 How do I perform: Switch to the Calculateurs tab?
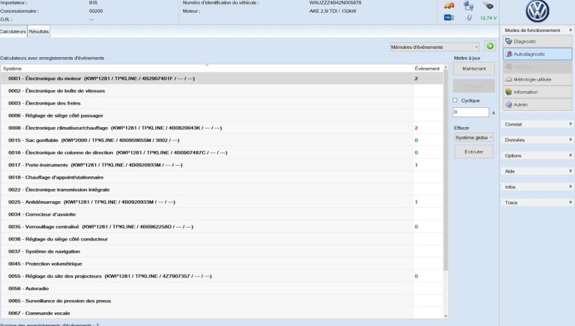13,31
